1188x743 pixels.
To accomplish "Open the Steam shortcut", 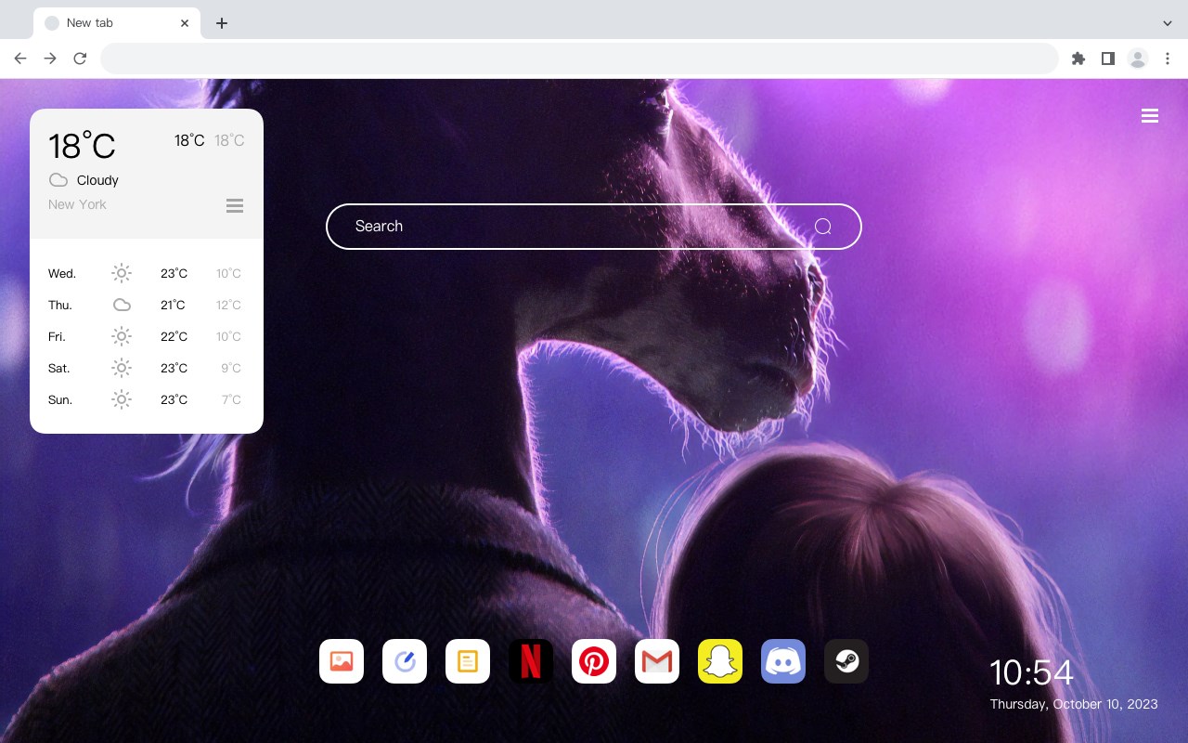I will tap(846, 661).
